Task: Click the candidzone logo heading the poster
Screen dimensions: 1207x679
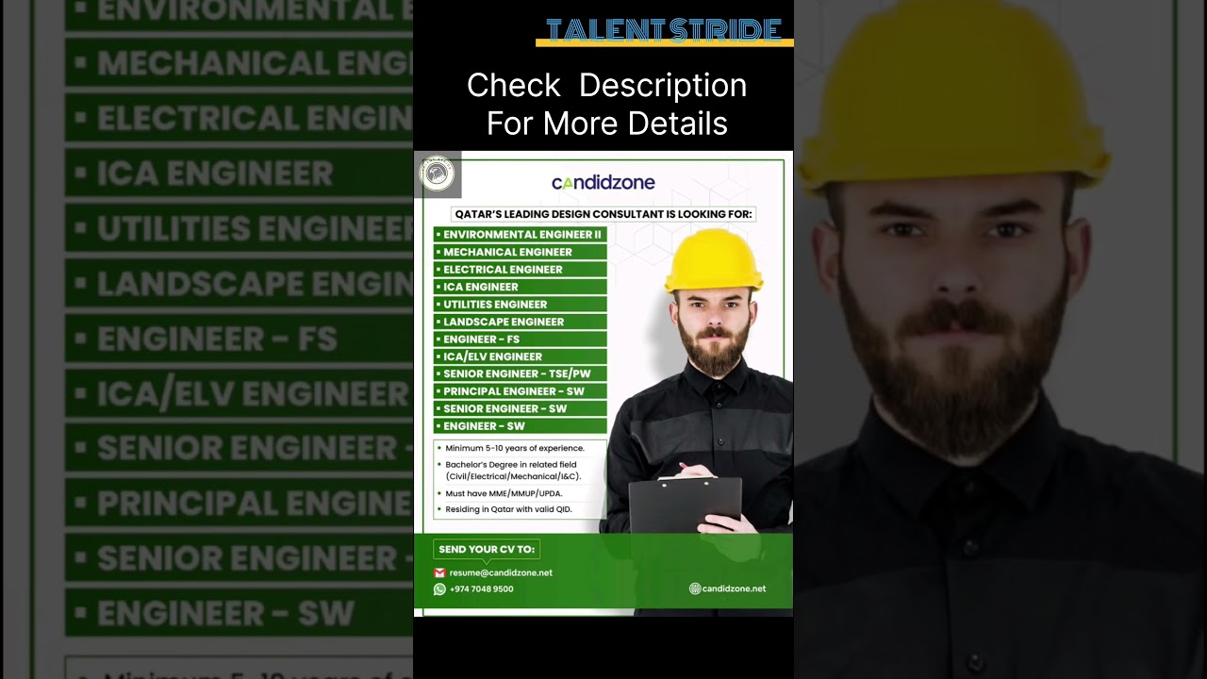Action: [x=603, y=182]
